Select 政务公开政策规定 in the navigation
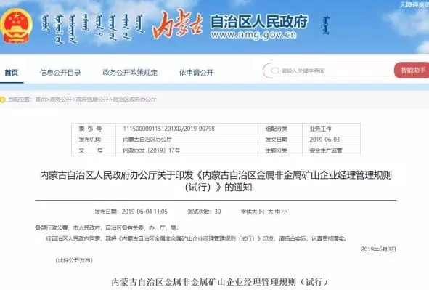 130,72
